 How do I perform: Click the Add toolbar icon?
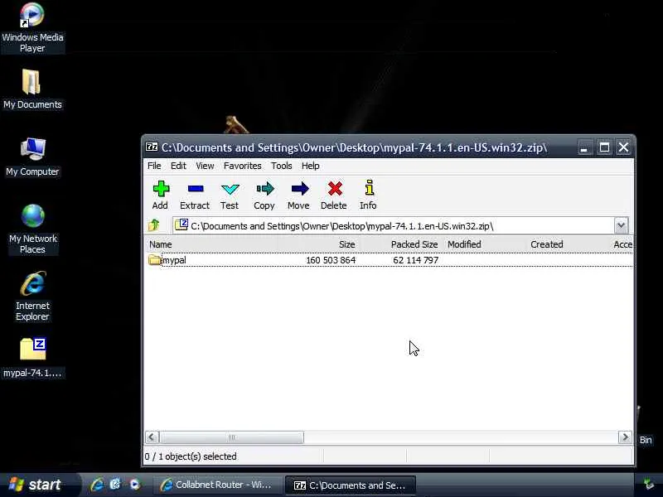tap(160, 189)
